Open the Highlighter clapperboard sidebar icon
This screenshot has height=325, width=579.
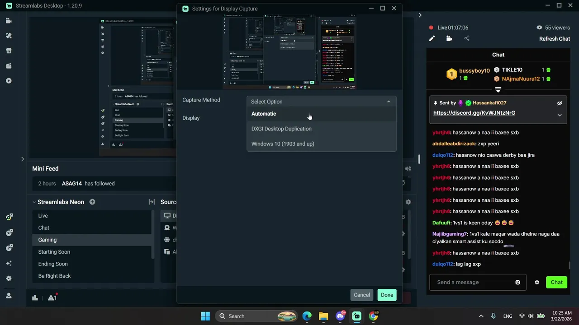(9, 66)
